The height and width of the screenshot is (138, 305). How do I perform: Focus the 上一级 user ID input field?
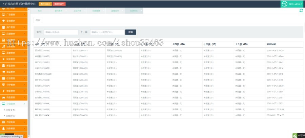point(107,32)
